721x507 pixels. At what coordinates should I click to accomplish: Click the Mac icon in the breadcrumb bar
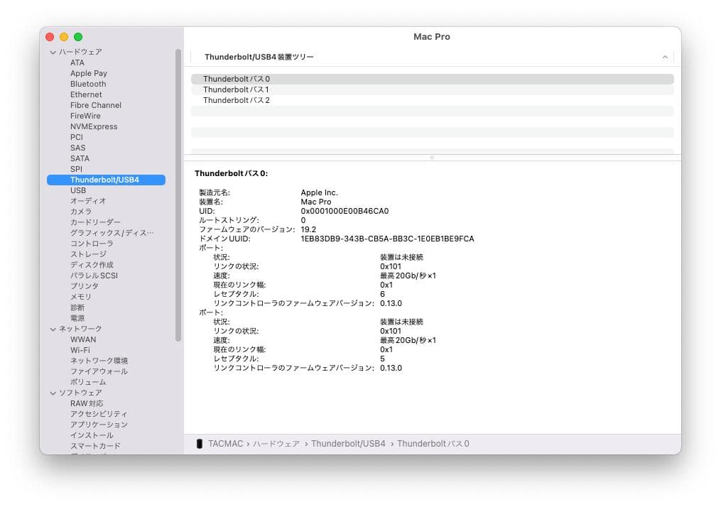tap(201, 443)
